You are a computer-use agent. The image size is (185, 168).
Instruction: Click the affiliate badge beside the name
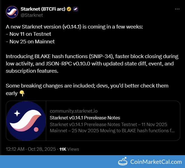[75, 9]
